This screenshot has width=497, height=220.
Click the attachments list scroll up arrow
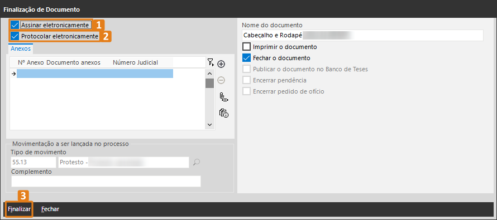tap(209, 74)
